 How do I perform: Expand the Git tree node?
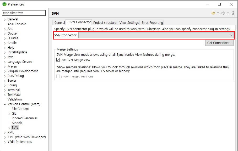[9, 114]
